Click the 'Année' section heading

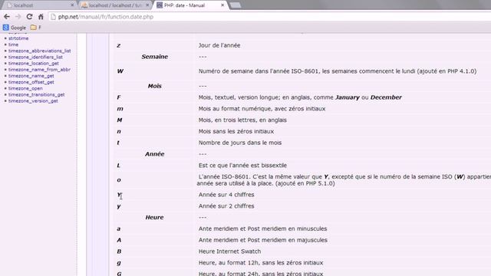154,154
